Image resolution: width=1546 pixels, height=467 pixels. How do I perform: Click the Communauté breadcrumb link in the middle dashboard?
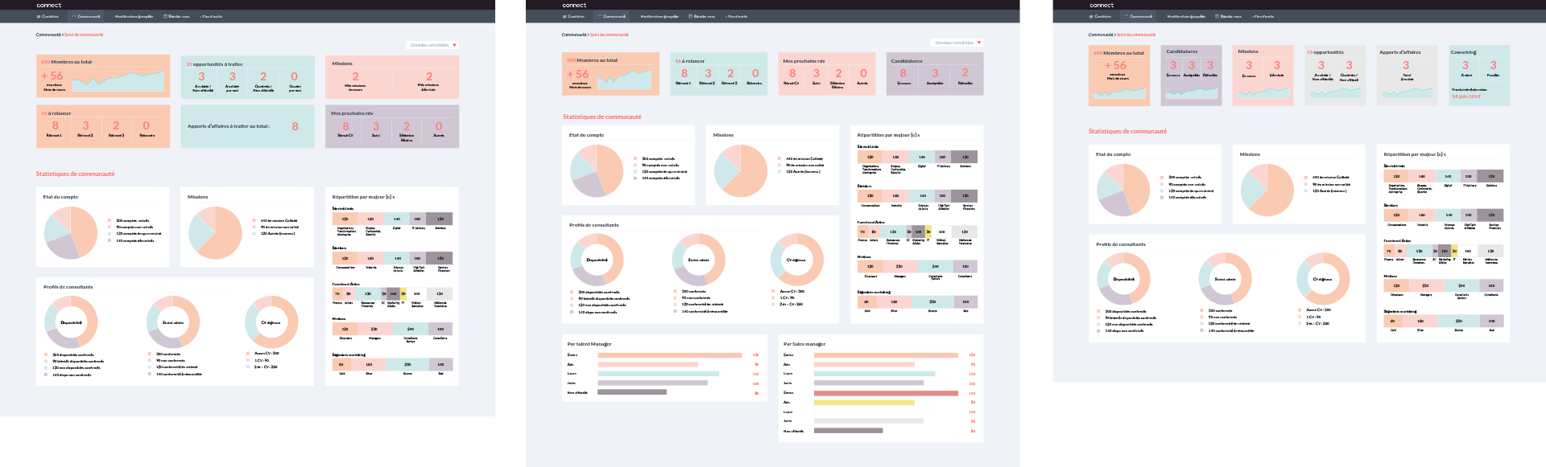[574, 35]
